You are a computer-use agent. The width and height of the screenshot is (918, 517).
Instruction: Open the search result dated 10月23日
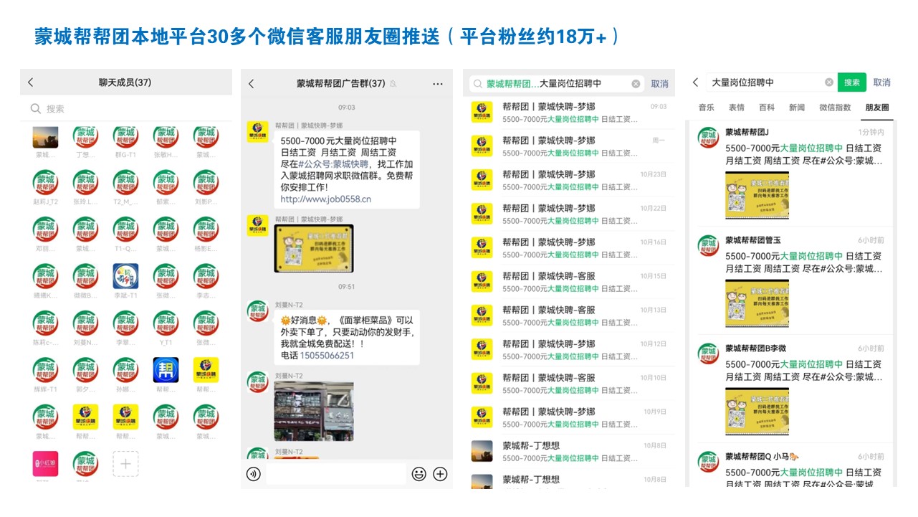point(569,180)
